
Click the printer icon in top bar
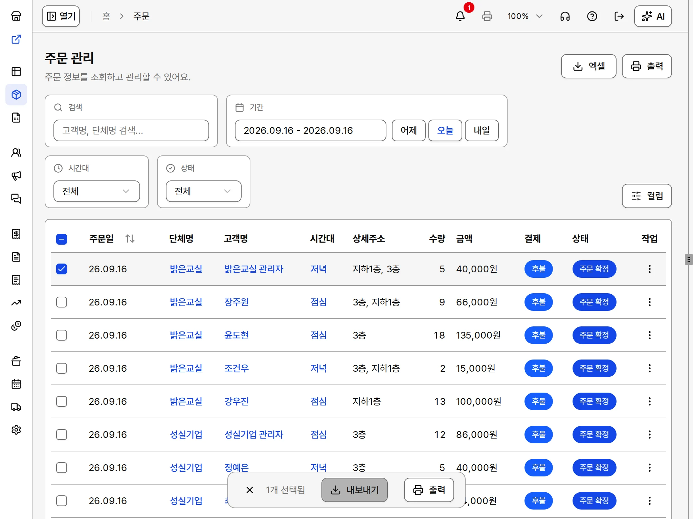(x=487, y=16)
